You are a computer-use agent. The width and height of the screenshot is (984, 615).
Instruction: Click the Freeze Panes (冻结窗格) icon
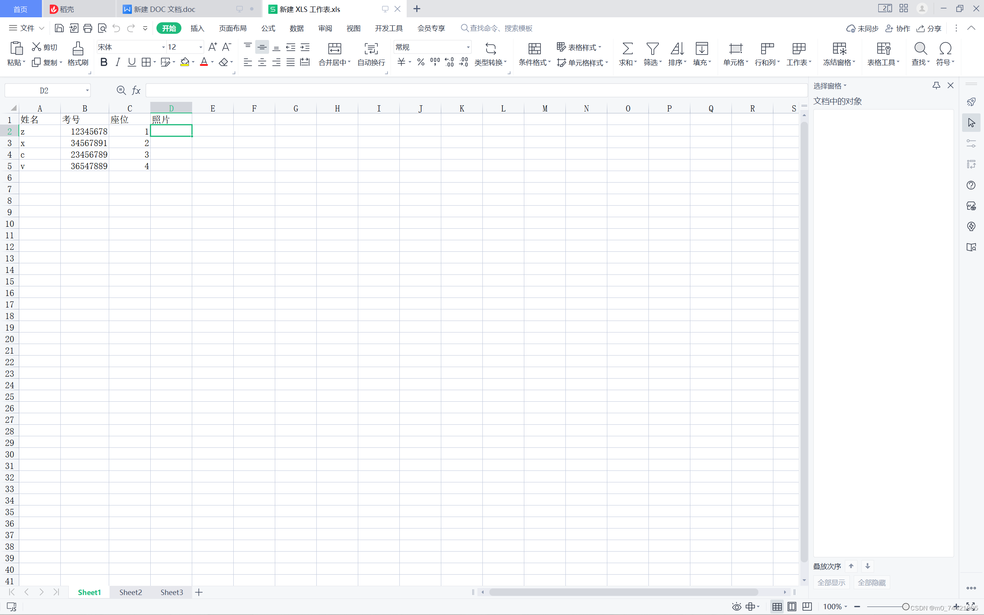click(x=839, y=49)
